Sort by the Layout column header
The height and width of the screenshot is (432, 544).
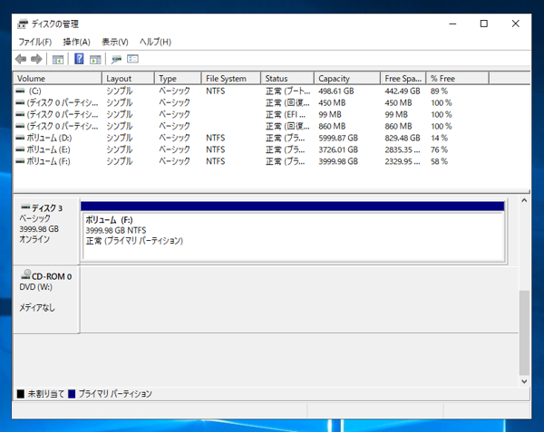click(x=128, y=78)
